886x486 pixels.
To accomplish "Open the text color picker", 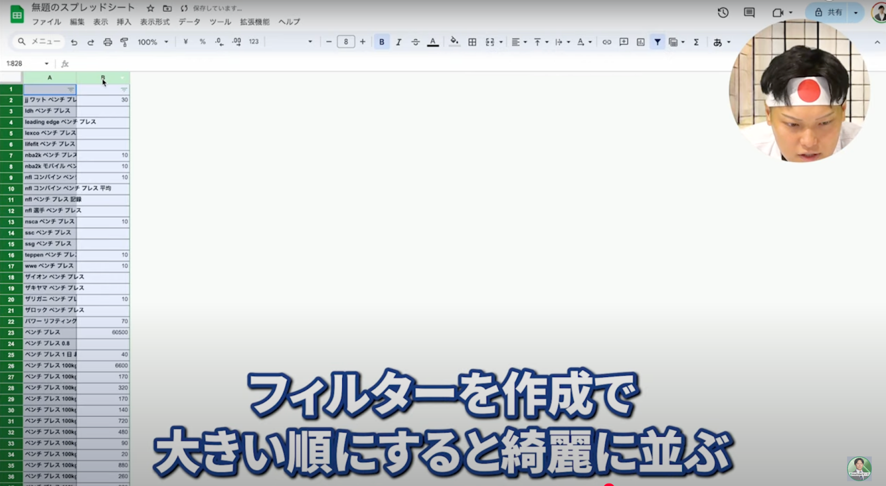I will pyautogui.click(x=433, y=42).
